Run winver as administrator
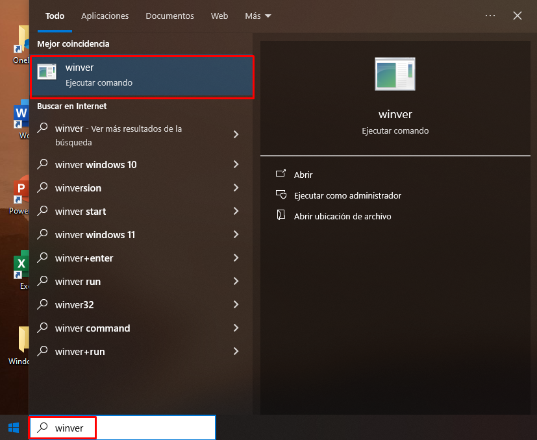Viewport: 537px width, 440px height. 347,195
